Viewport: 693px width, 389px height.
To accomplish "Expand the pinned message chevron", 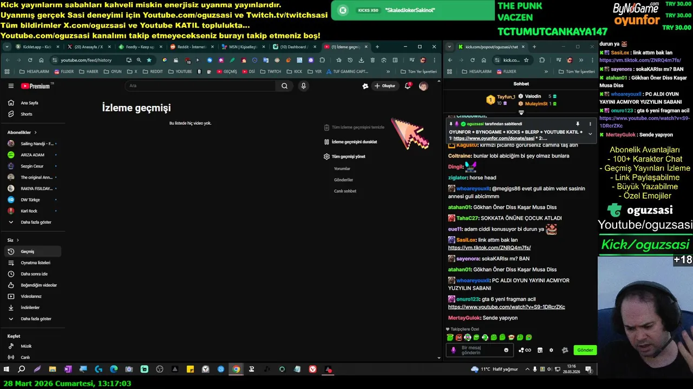I will pyautogui.click(x=590, y=133).
